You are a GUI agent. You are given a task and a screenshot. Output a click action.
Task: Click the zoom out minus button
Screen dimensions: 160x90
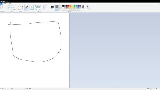151,89
